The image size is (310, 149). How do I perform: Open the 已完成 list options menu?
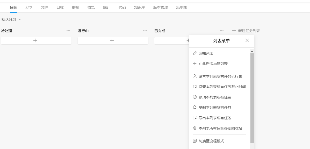(x=222, y=31)
